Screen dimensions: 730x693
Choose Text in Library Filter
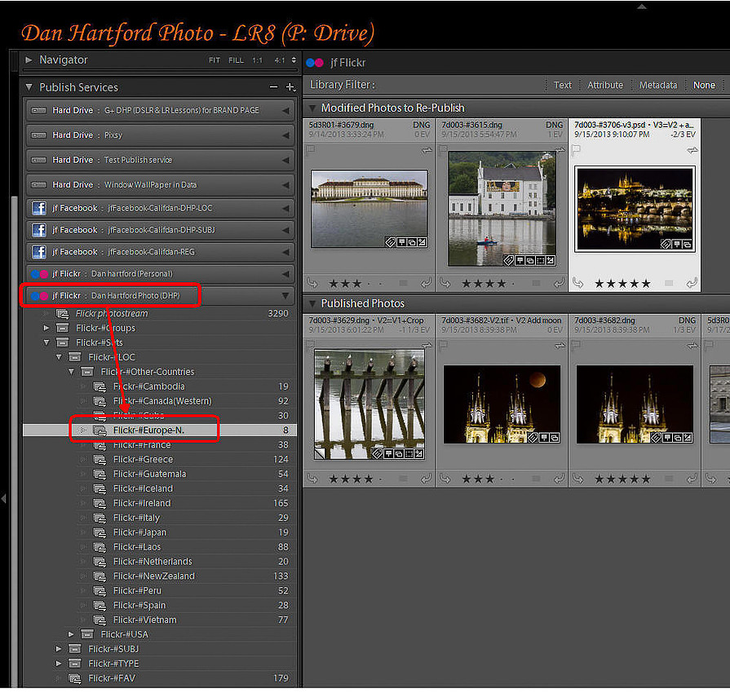coord(563,85)
